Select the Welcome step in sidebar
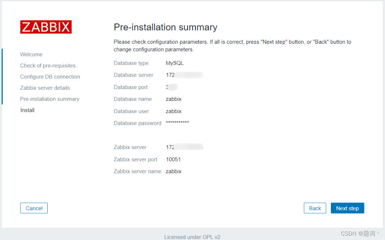 [x=31, y=54]
